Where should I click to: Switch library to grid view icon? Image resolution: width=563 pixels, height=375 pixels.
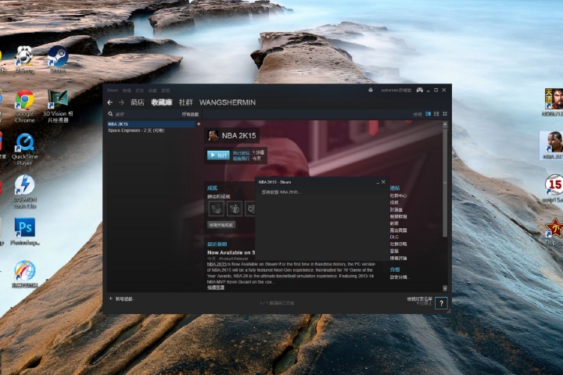point(445,114)
